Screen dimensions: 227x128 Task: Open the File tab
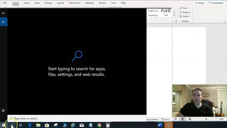coord(5,3)
